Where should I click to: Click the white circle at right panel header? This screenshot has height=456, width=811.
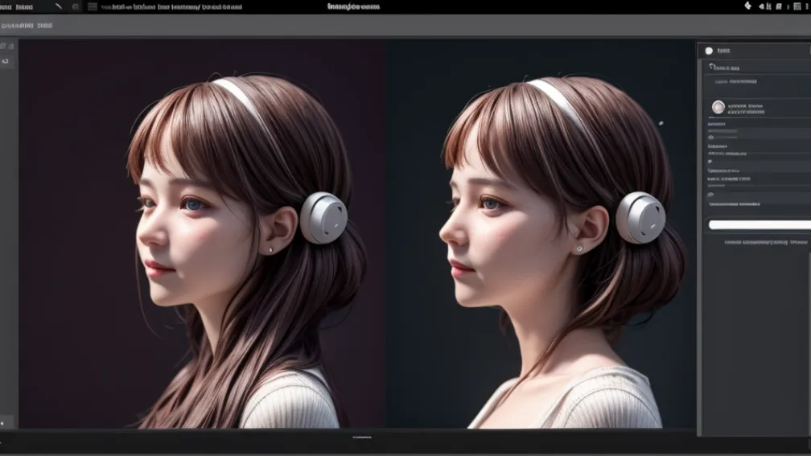709,51
